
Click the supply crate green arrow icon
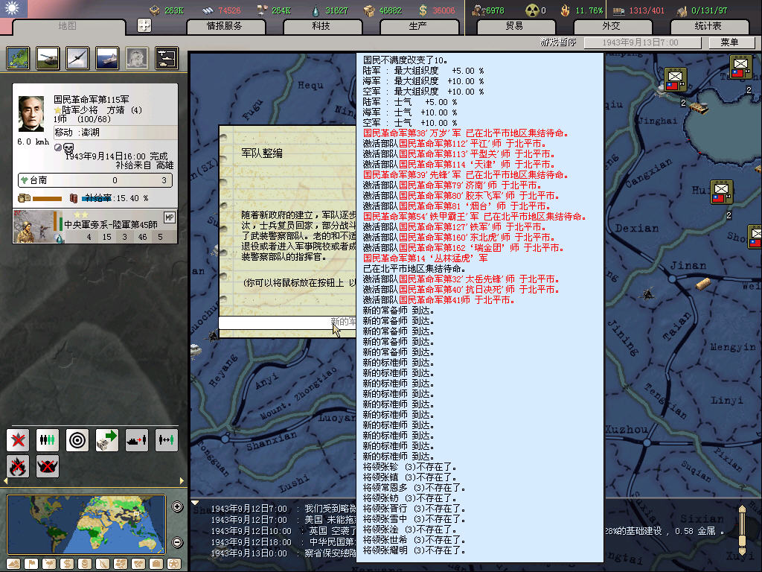point(107,439)
